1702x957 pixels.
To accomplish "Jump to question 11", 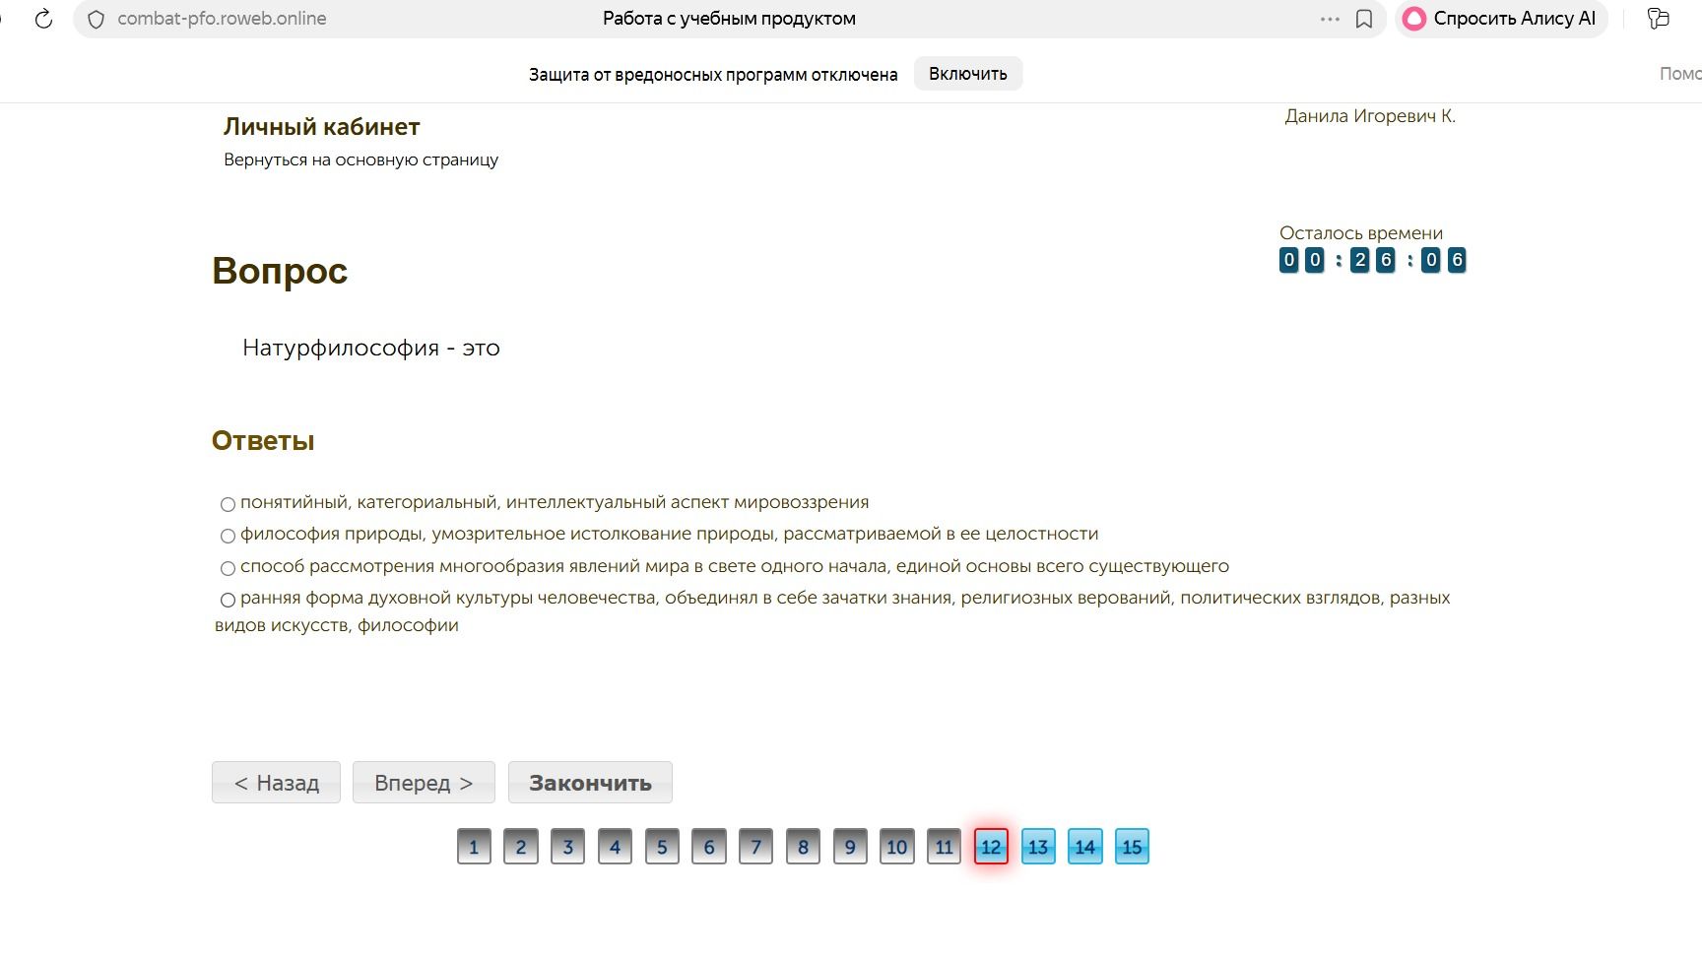I will click(x=944, y=847).
